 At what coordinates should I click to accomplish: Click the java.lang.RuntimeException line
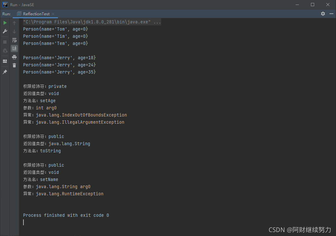63,194
